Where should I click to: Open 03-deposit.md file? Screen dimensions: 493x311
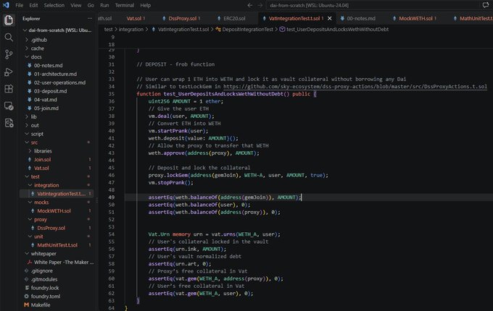[57, 91]
